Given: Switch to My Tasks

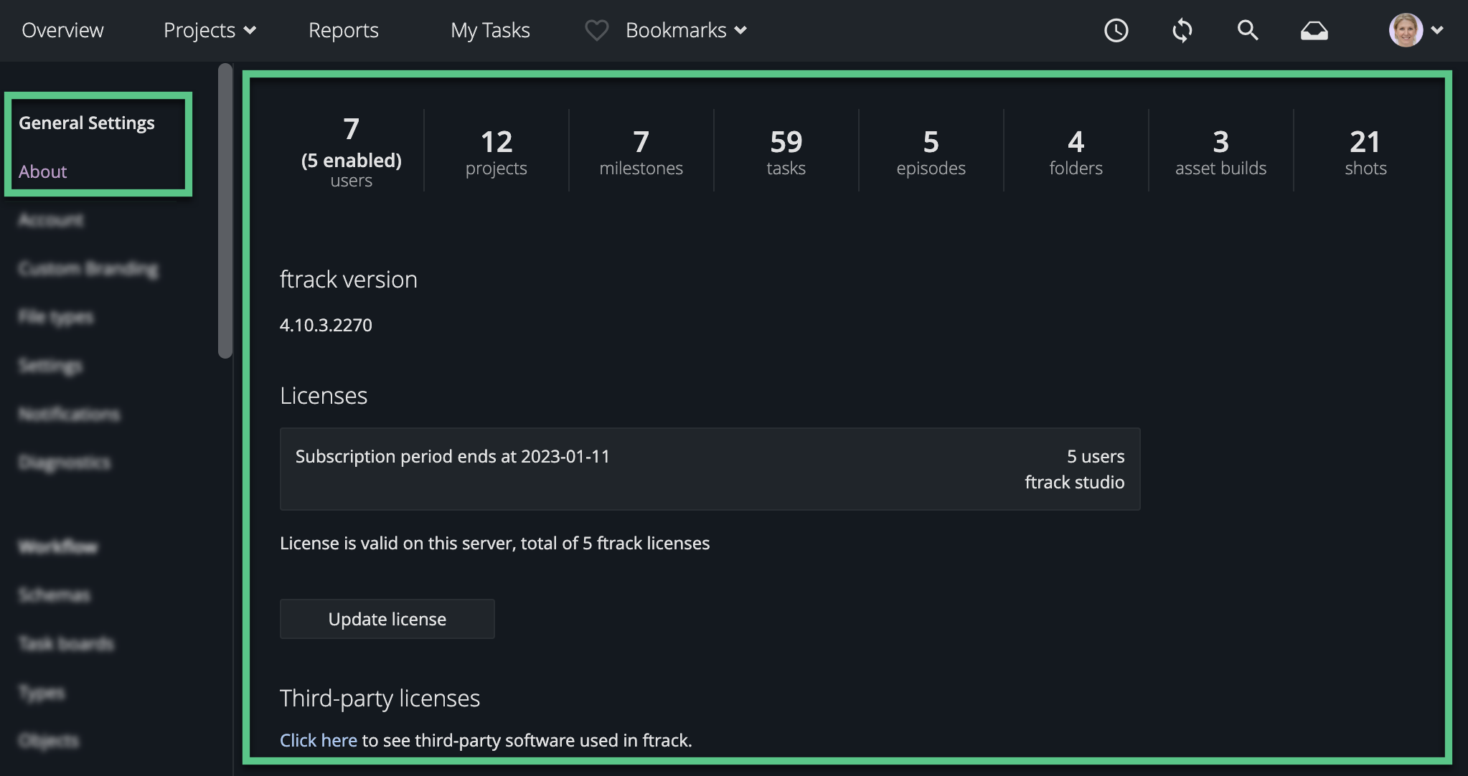Looking at the screenshot, I should (490, 30).
